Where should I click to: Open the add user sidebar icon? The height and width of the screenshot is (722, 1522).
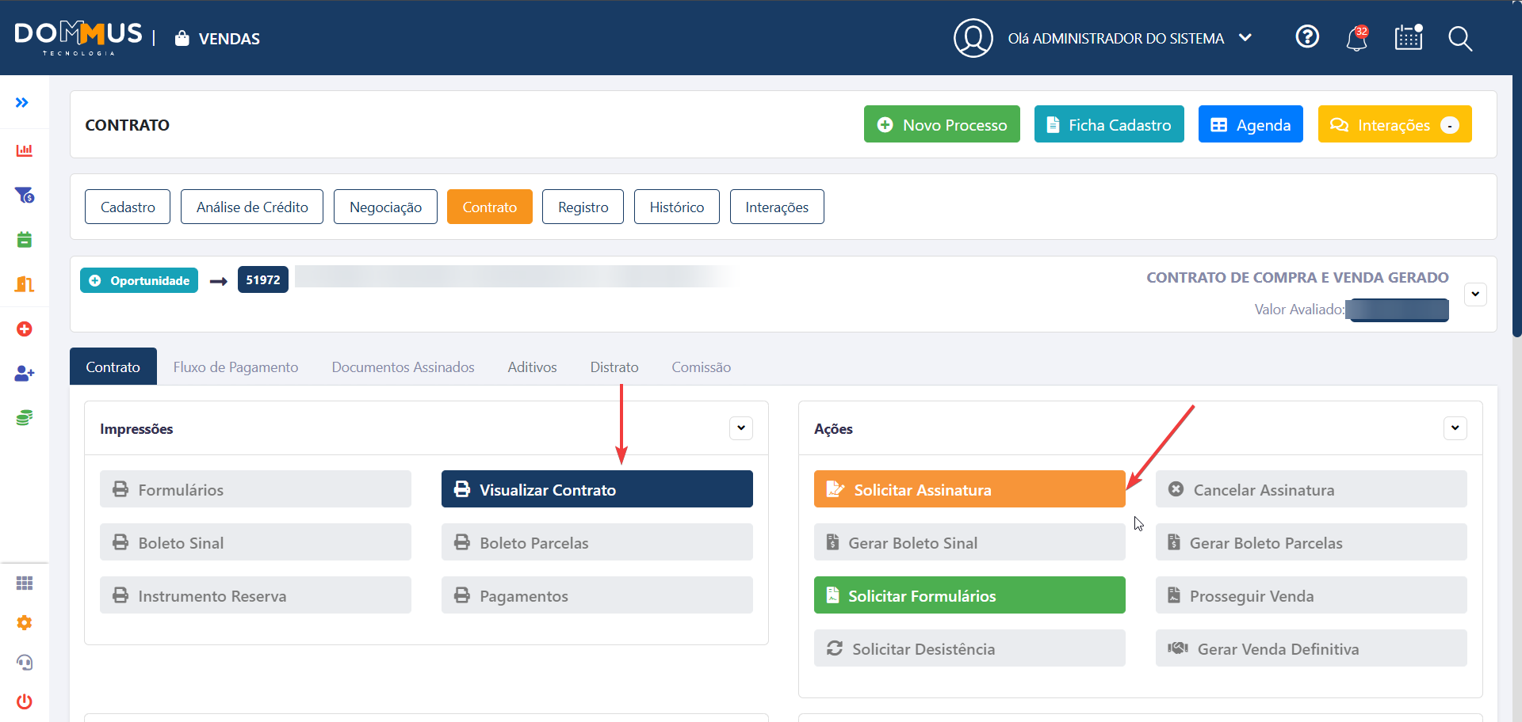(25, 374)
